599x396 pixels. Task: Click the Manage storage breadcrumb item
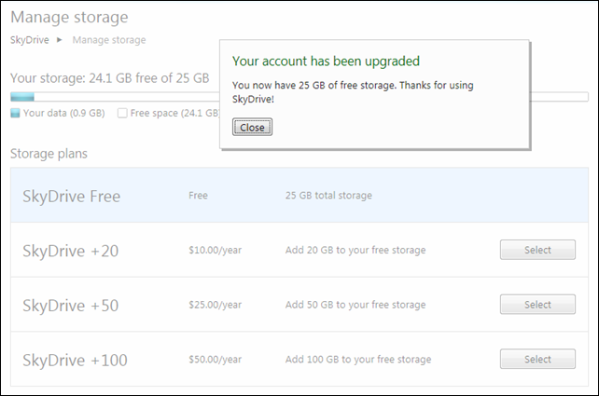[x=108, y=40]
